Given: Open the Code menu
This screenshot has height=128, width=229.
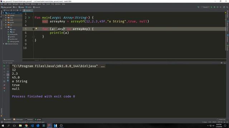Looking at the screenshot, I should coord(21,4).
